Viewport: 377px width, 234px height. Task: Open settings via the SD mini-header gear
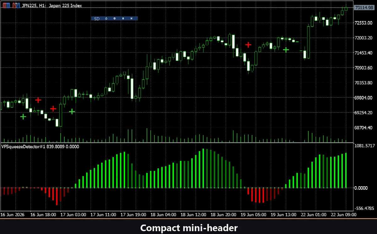tap(115, 19)
